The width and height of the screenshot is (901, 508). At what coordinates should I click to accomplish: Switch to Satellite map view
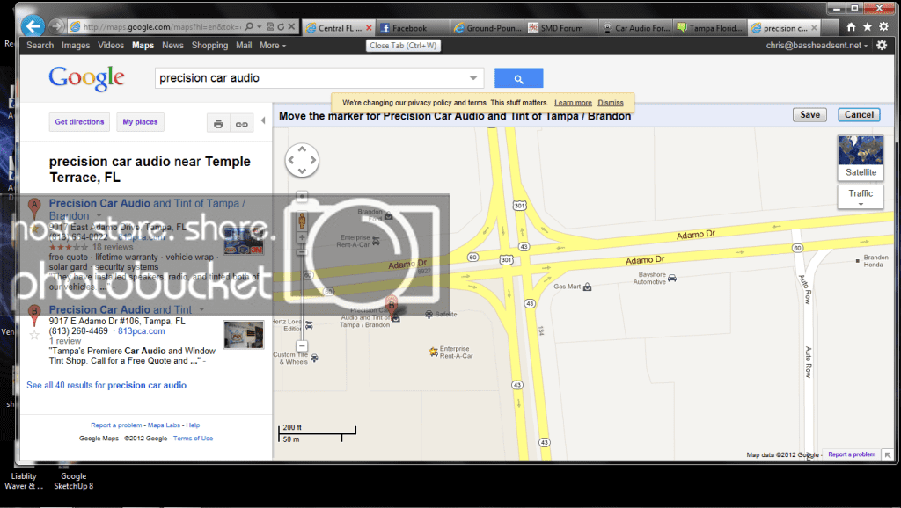click(x=861, y=158)
